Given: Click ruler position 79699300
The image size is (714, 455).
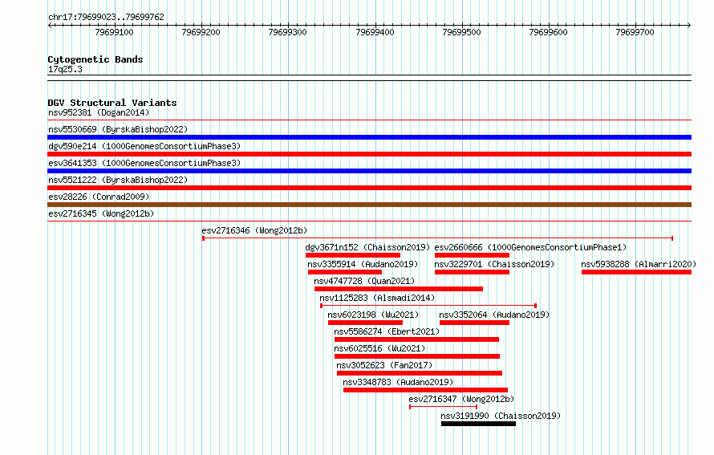Looking at the screenshot, I should (x=288, y=32).
